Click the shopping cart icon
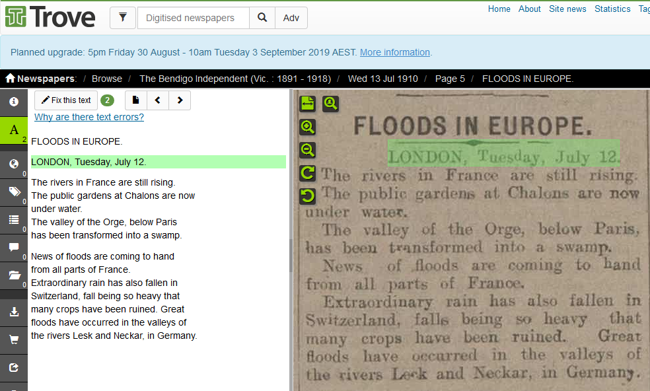The image size is (650, 391). (13, 340)
